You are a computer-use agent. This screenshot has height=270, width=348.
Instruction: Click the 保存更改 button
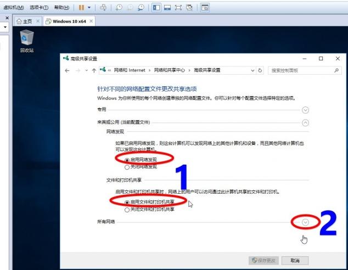[x=263, y=261]
